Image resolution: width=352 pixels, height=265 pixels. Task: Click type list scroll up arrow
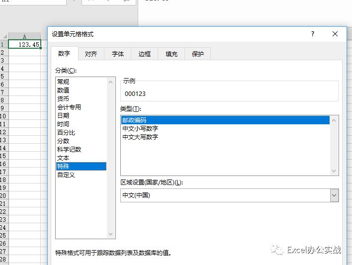[334, 121]
